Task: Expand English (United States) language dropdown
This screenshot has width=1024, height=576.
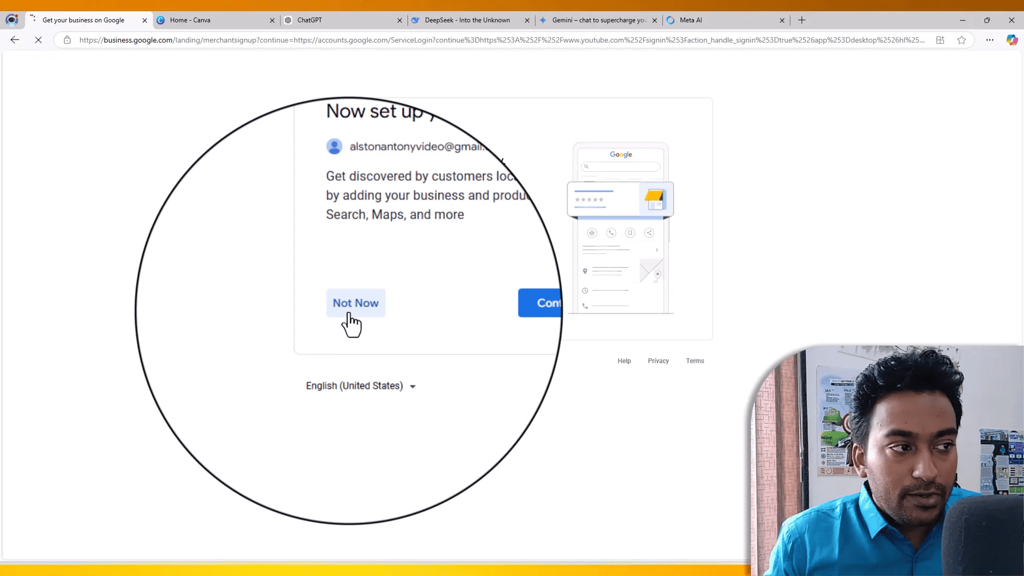Action: pos(361,386)
